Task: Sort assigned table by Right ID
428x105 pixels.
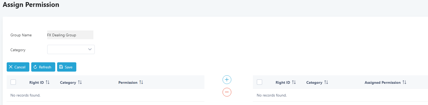Action: (x=294, y=82)
